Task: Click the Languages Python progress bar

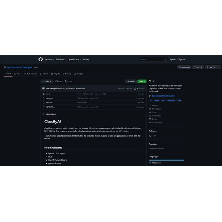Action: coord(166,160)
